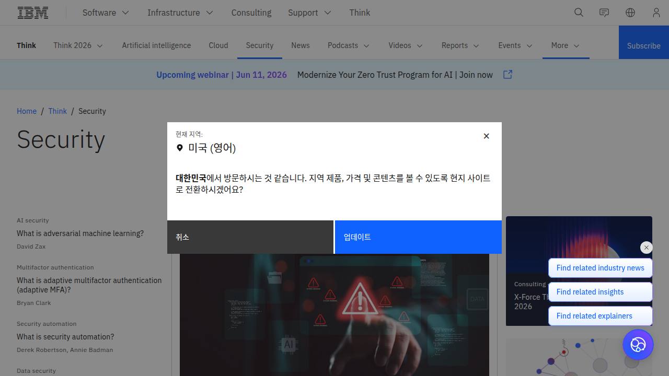Viewport: 669px width, 376px height.
Task: Open What is security automation article
Action: pos(65,337)
